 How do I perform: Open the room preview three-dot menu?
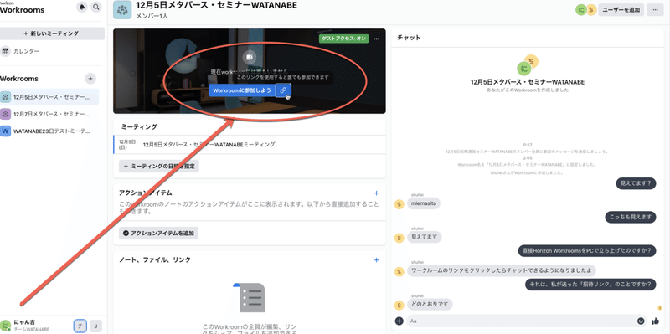click(x=376, y=39)
